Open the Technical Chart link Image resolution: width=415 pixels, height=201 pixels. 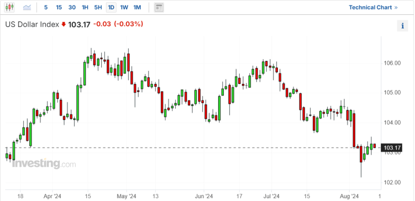373,7
